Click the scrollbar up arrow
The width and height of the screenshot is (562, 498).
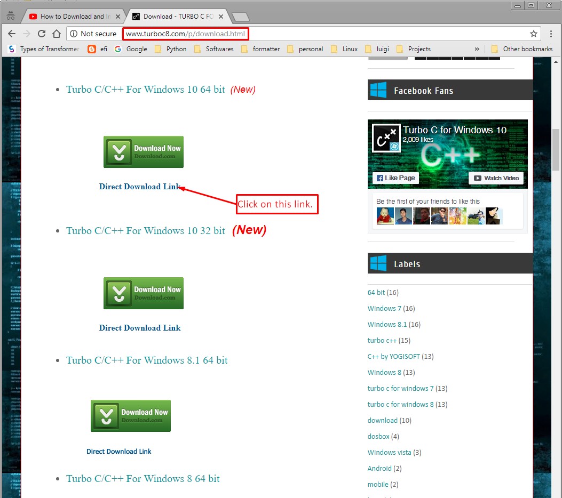(556, 61)
